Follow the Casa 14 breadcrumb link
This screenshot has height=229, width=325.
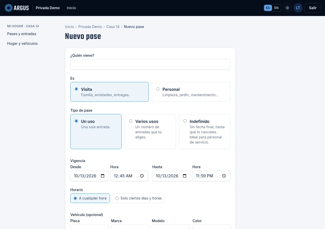[113, 27]
